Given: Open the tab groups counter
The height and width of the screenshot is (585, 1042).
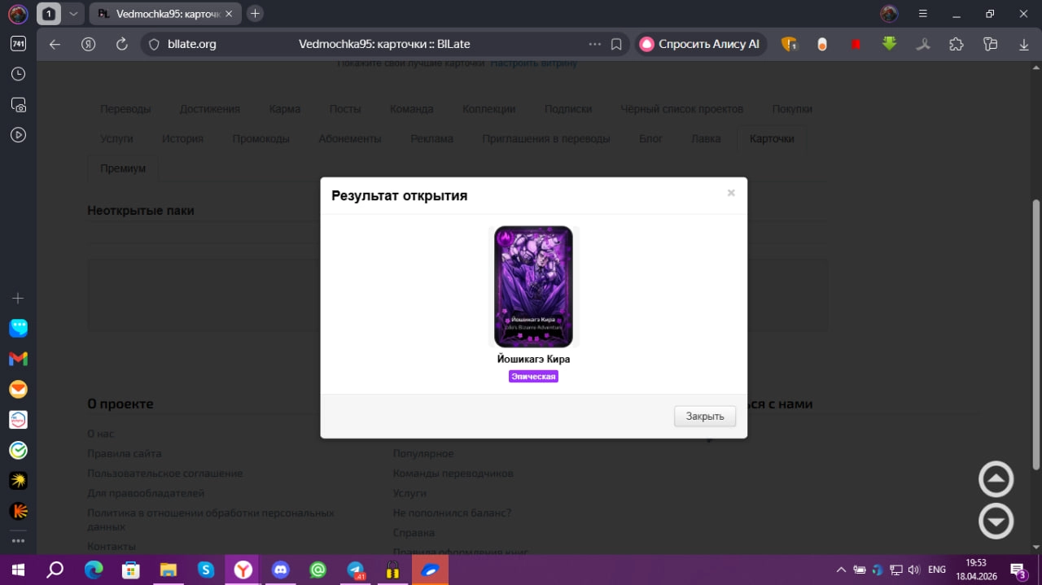Looking at the screenshot, I should 48,14.
